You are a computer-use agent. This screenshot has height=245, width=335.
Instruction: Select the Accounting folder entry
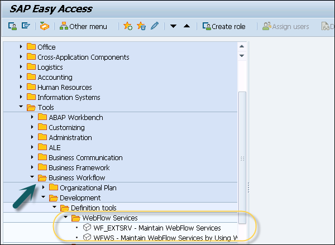coord(55,77)
